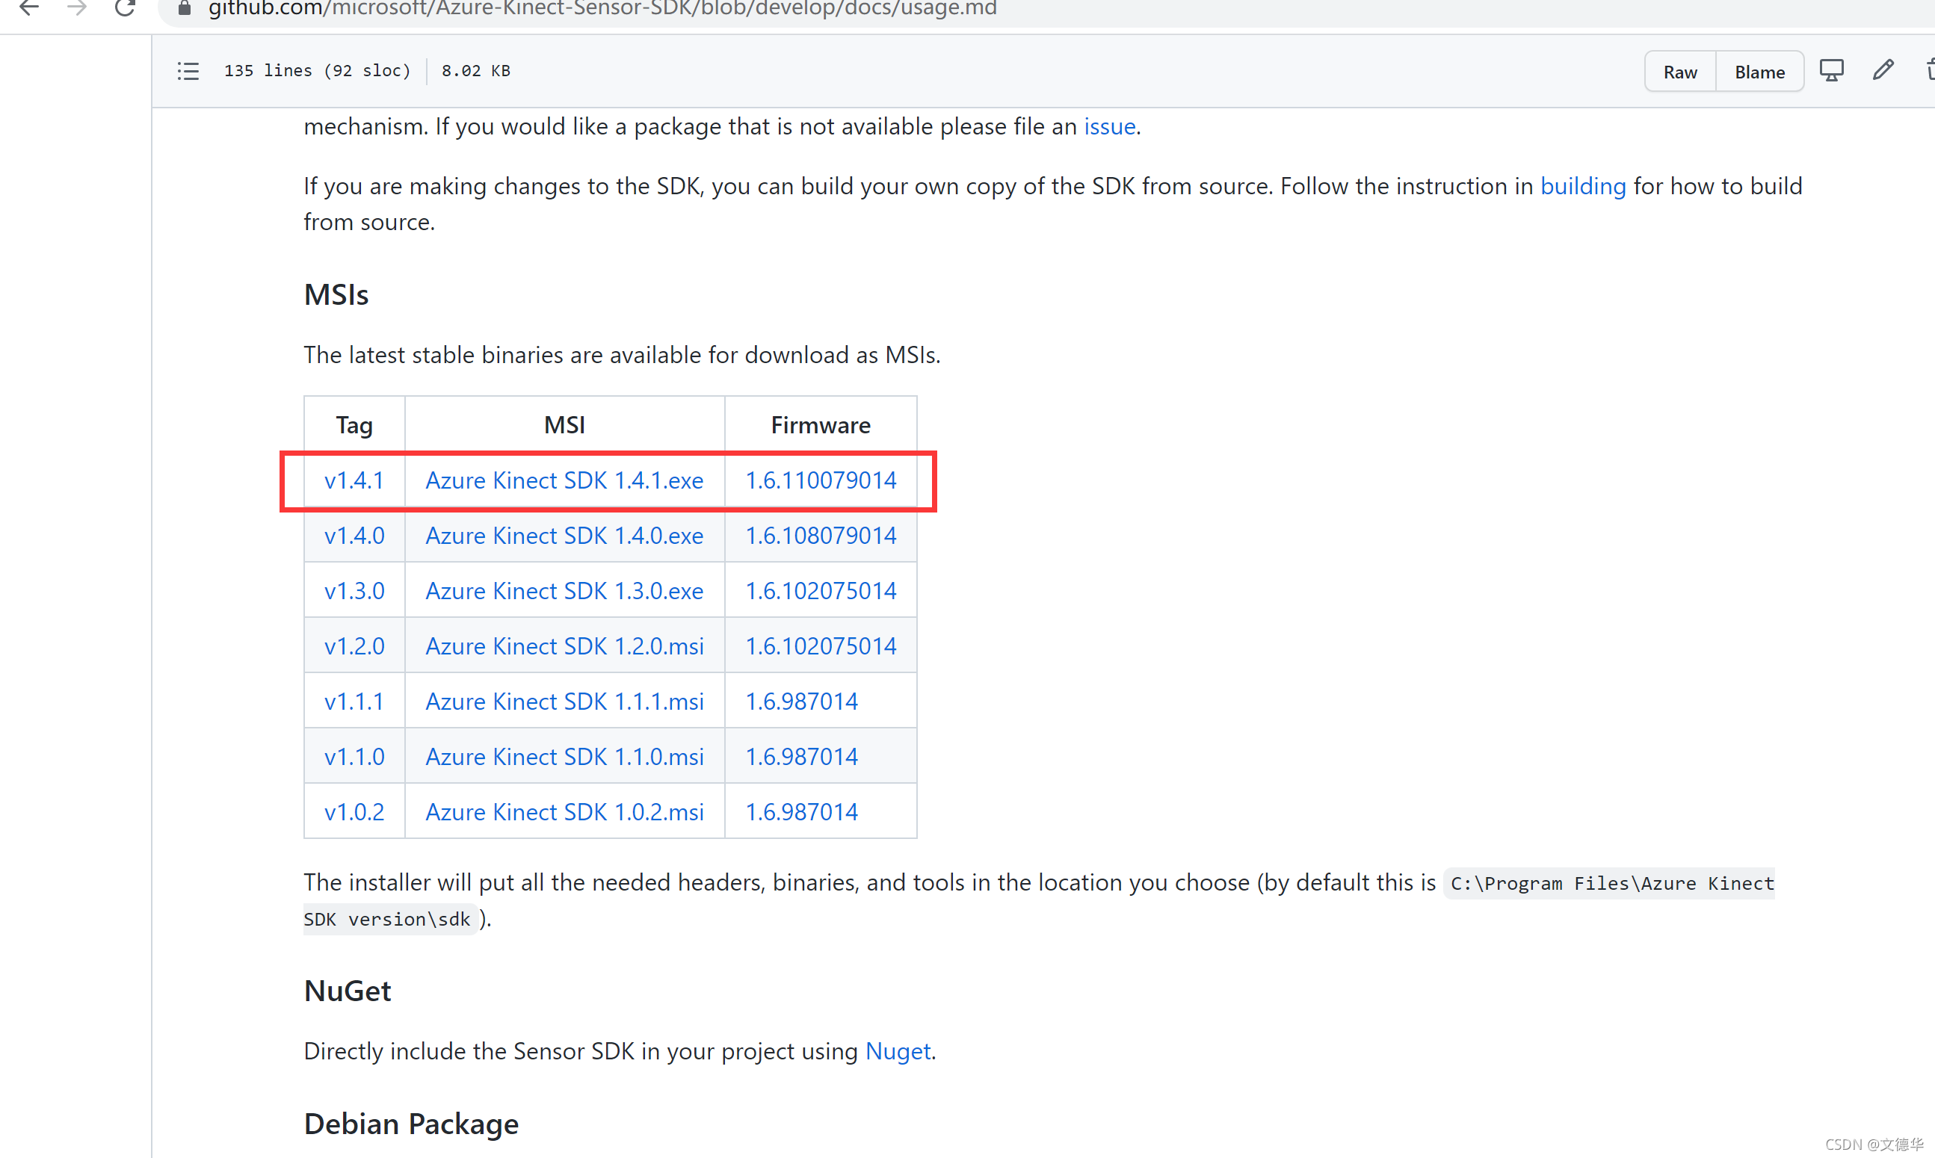Open the table of contents list icon
The height and width of the screenshot is (1158, 1935).
point(188,71)
